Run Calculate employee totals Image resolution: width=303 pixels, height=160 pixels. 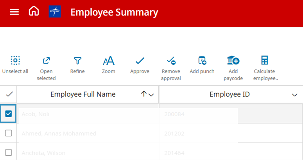click(264, 61)
